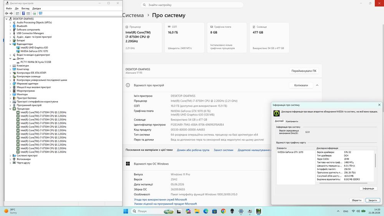
Task: Click the Знайти настройку search field
Action: click(x=192, y=5)
